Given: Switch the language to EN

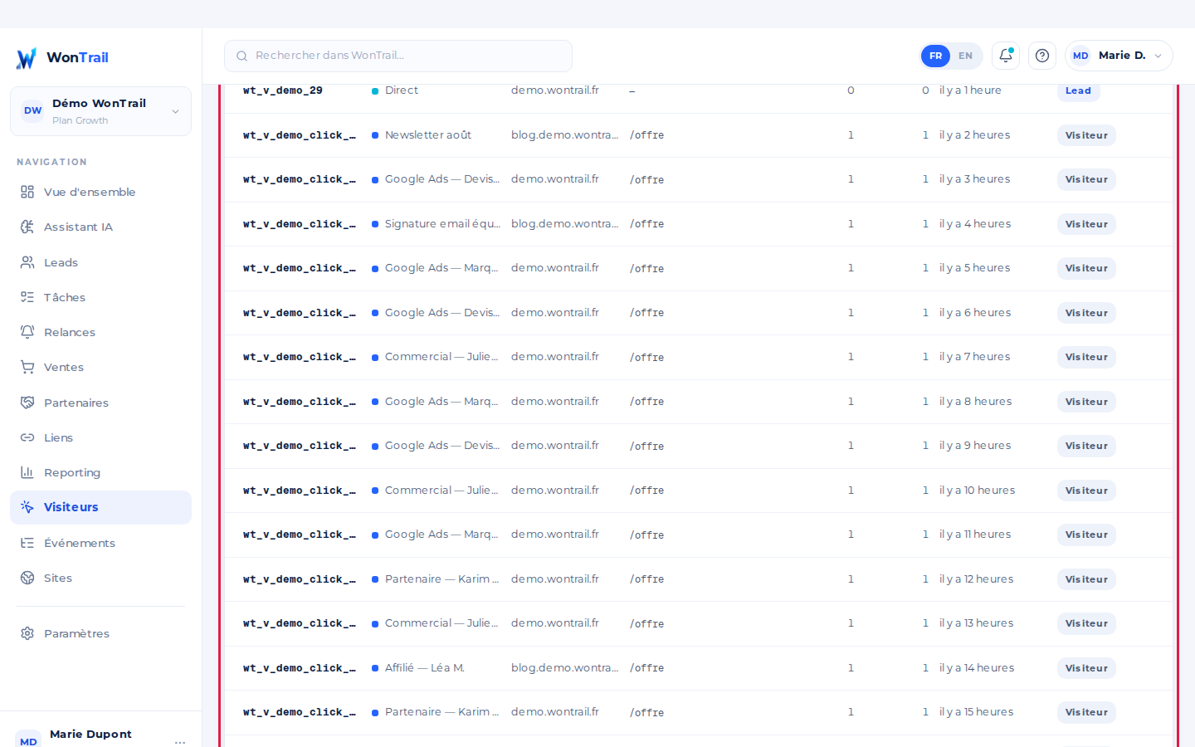Looking at the screenshot, I should (x=965, y=56).
